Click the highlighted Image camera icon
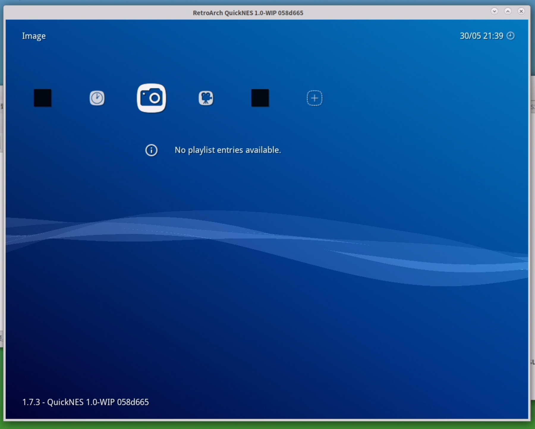Viewport: 535px width, 429px height. 151,98
